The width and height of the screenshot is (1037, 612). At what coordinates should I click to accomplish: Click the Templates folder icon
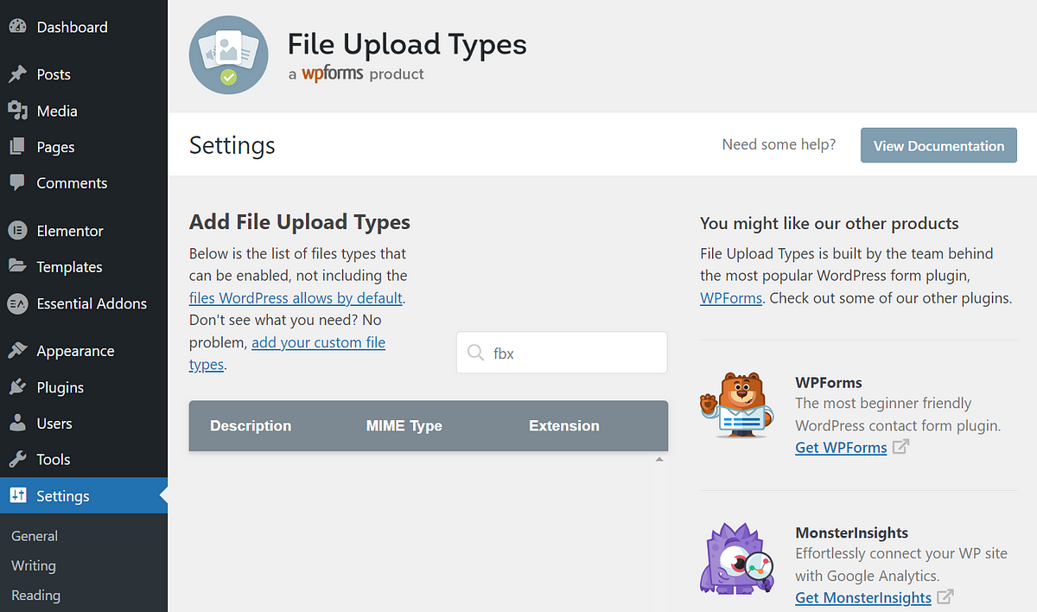[x=17, y=266]
